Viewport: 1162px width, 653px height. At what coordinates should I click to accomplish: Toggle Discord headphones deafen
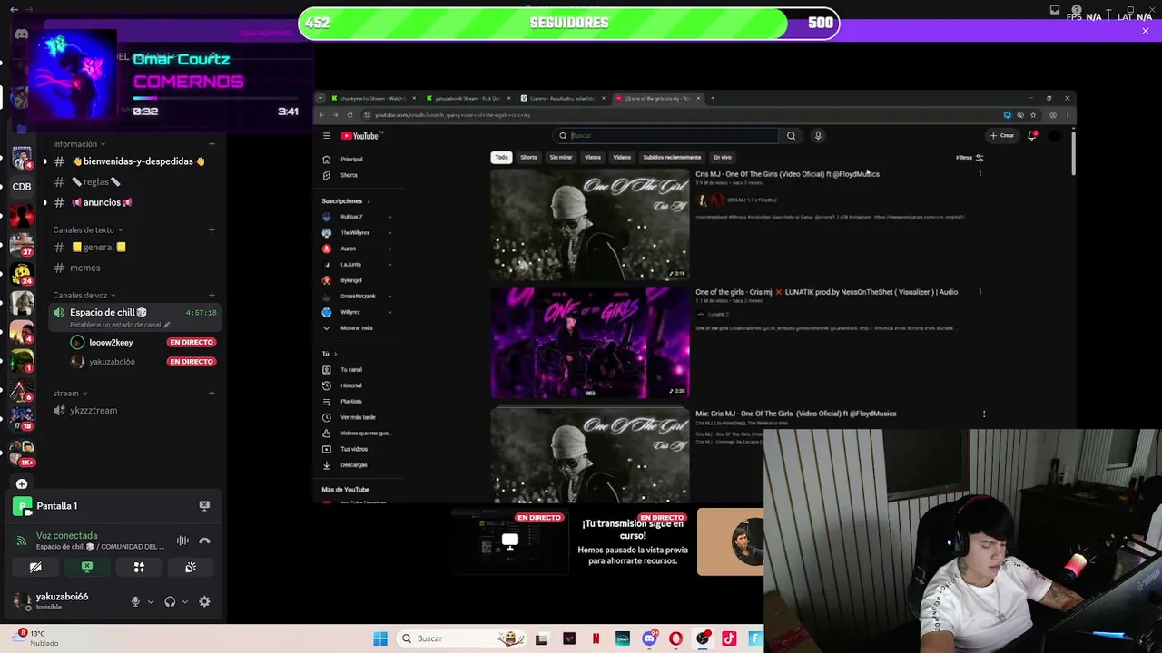(x=170, y=601)
